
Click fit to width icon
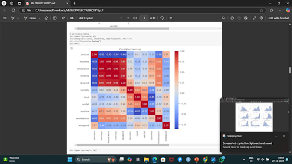pos(135,18)
